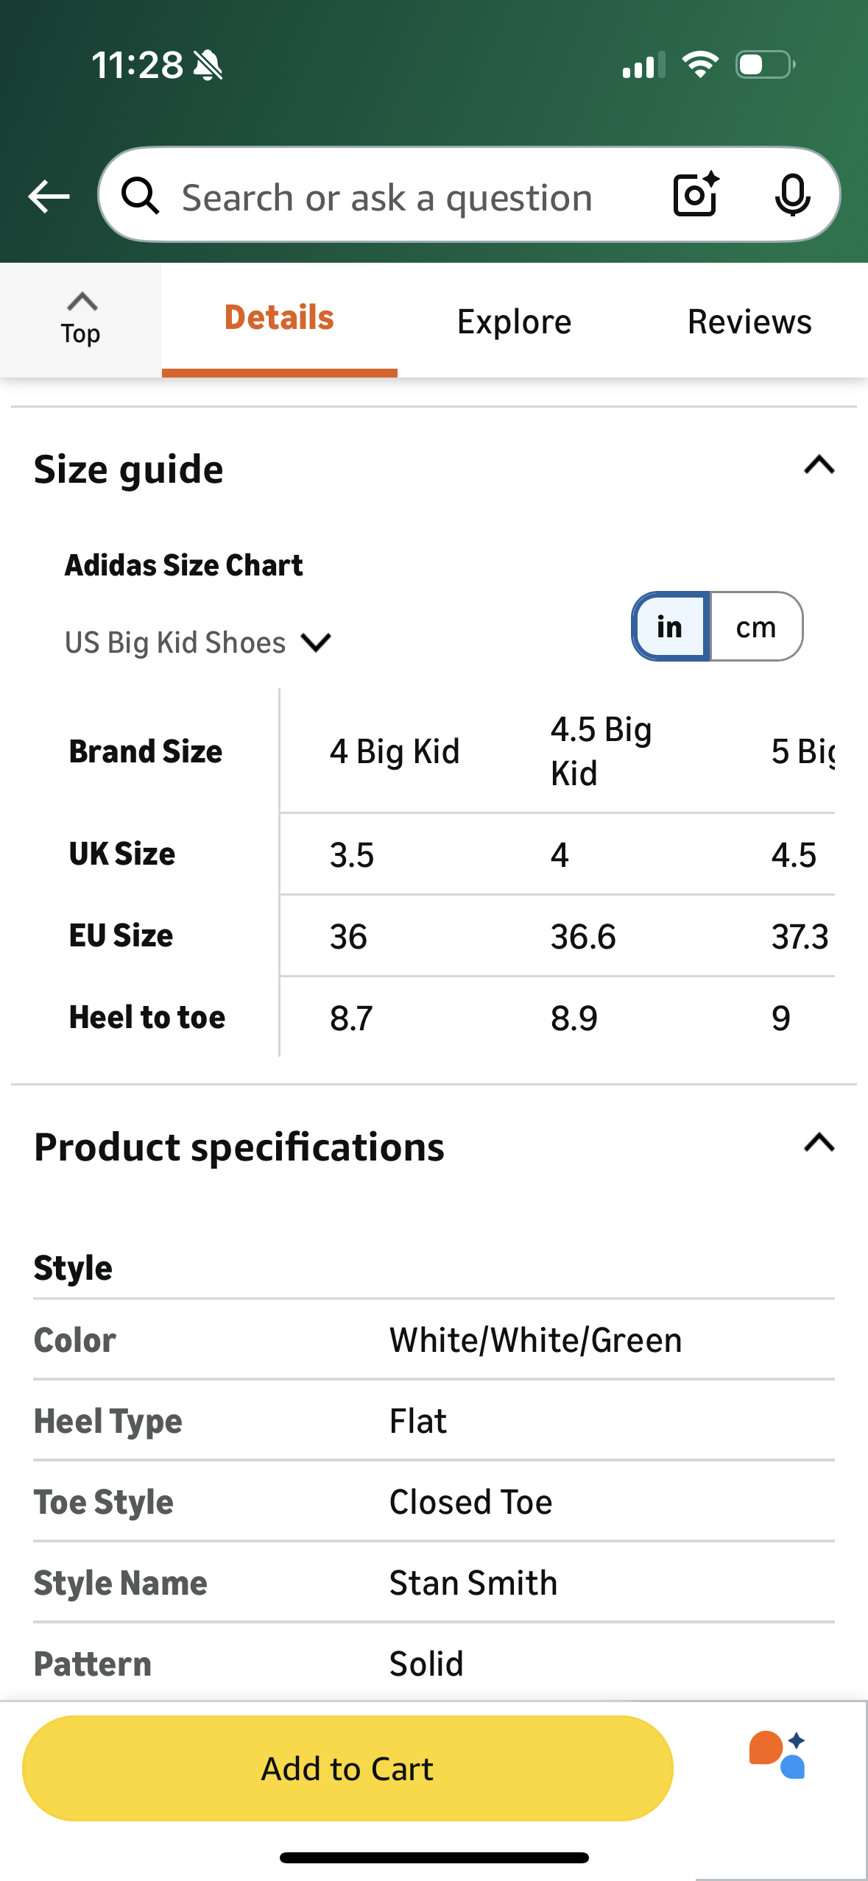
Task: Add the shoes to cart
Action: pyautogui.click(x=346, y=1768)
